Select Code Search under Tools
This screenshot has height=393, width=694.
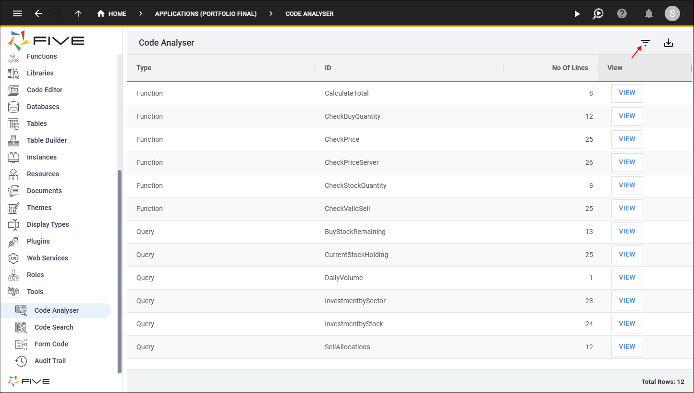(54, 327)
